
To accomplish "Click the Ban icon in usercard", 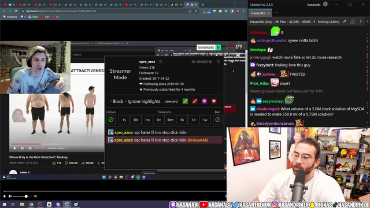I will (x=217, y=120).
